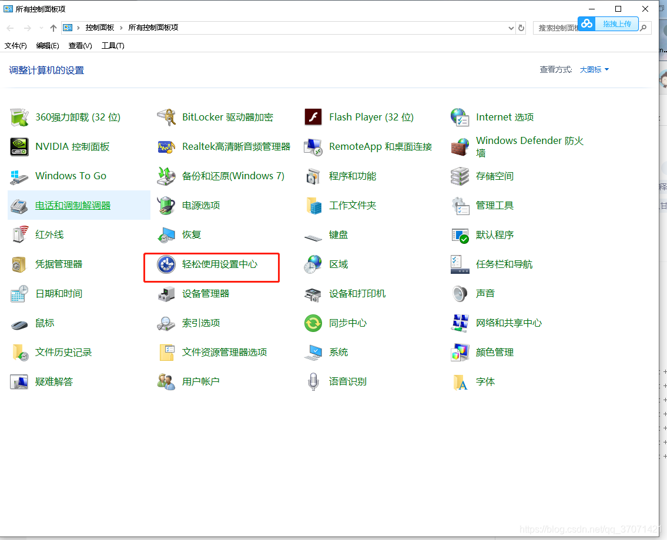Click the 系统 link
The width and height of the screenshot is (667, 540).
pos(338,353)
